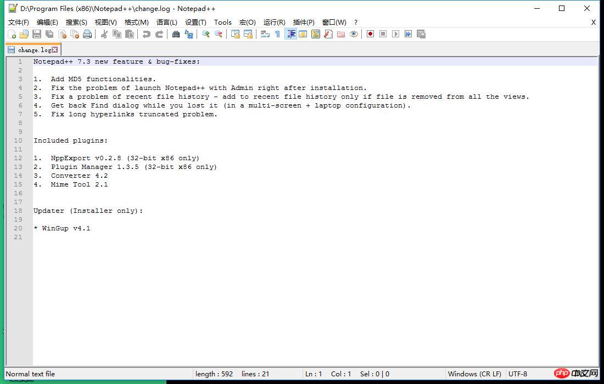
Task: Click line number 10 in margin
Action: (x=18, y=140)
